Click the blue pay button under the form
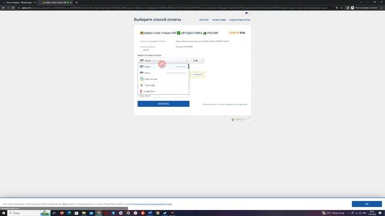Image resolution: width=385 pixels, height=216 pixels. tap(163, 104)
